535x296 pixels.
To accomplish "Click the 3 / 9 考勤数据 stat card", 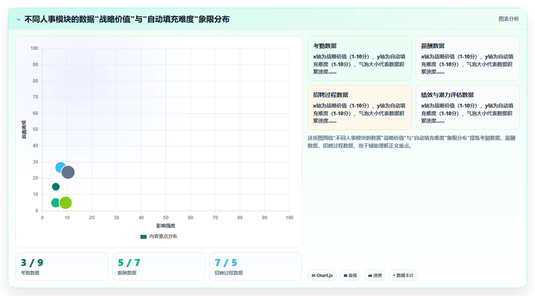I will click(62, 266).
